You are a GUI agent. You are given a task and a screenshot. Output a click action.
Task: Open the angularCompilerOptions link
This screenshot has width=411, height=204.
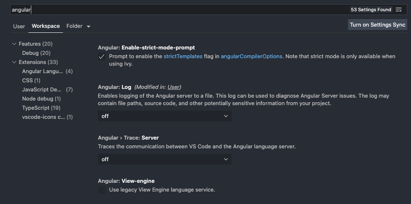click(x=252, y=57)
